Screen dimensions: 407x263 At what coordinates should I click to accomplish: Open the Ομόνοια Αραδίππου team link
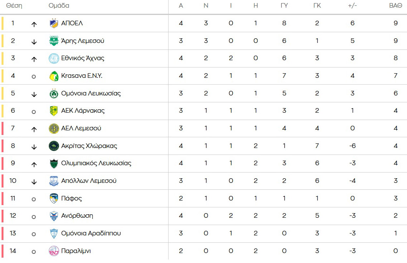(x=91, y=233)
